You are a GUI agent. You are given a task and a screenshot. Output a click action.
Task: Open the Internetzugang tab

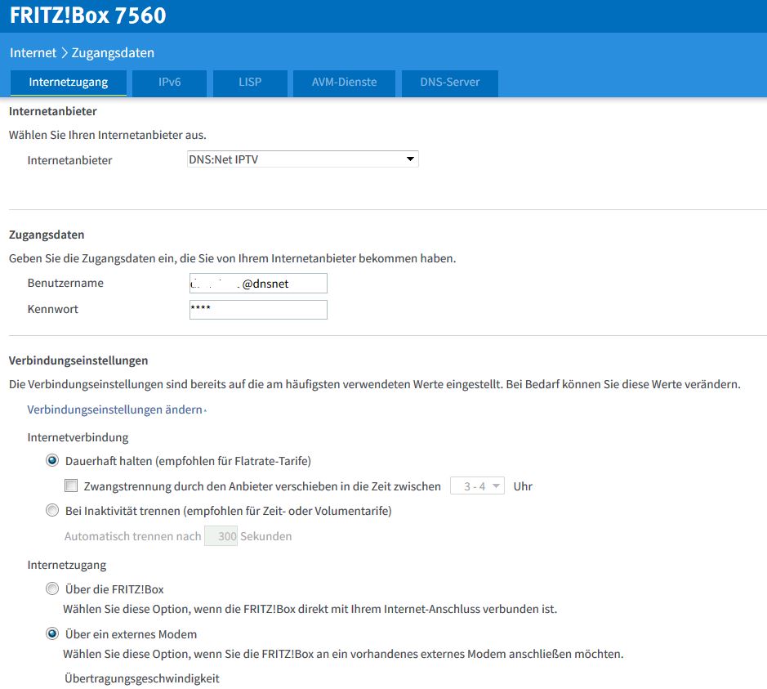[x=69, y=83]
